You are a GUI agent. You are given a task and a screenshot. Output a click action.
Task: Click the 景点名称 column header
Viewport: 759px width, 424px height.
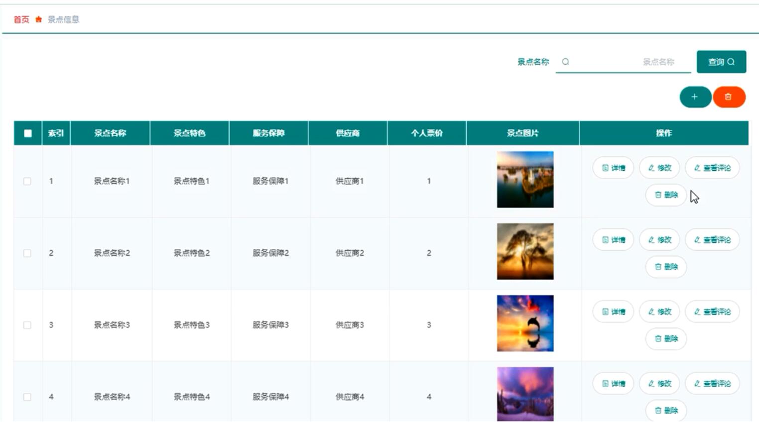coord(110,133)
